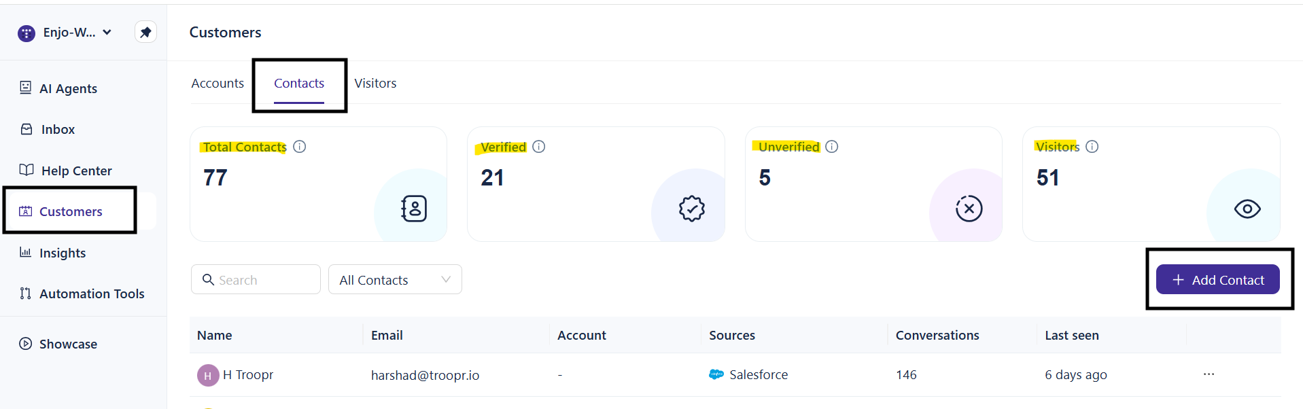Switch to the Visitors tab
Screen dimensions: 1303x409
[x=375, y=83]
